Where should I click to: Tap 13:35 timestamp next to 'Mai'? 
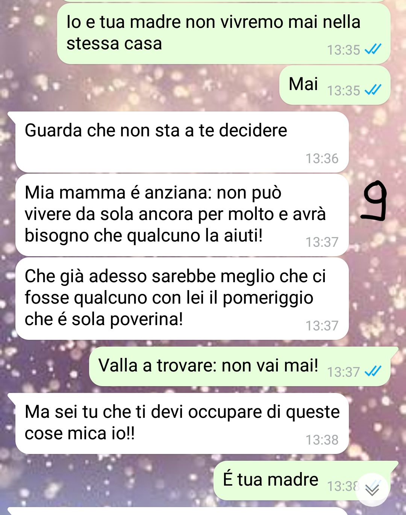pyautogui.click(x=344, y=90)
